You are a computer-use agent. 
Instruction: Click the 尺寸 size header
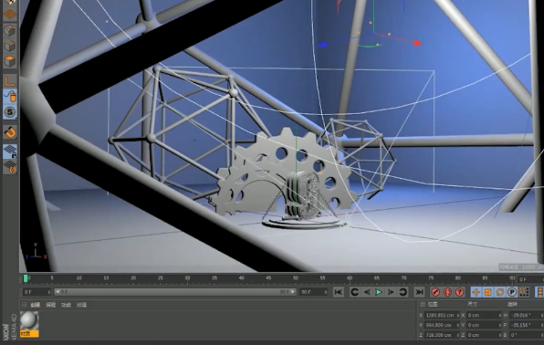tap(472, 305)
